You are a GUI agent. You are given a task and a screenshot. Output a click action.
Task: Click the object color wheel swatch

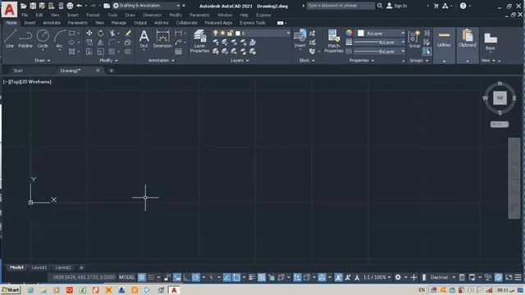pyautogui.click(x=349, y=33)
